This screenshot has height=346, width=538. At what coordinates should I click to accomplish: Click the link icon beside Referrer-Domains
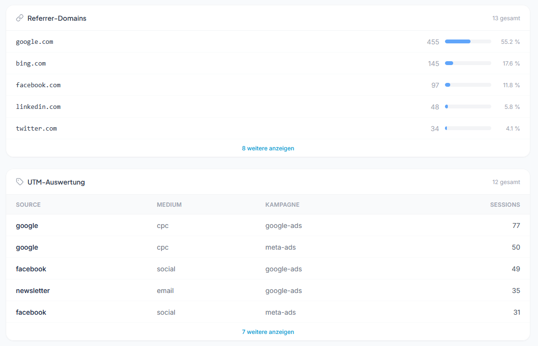(x=20, y=18)
